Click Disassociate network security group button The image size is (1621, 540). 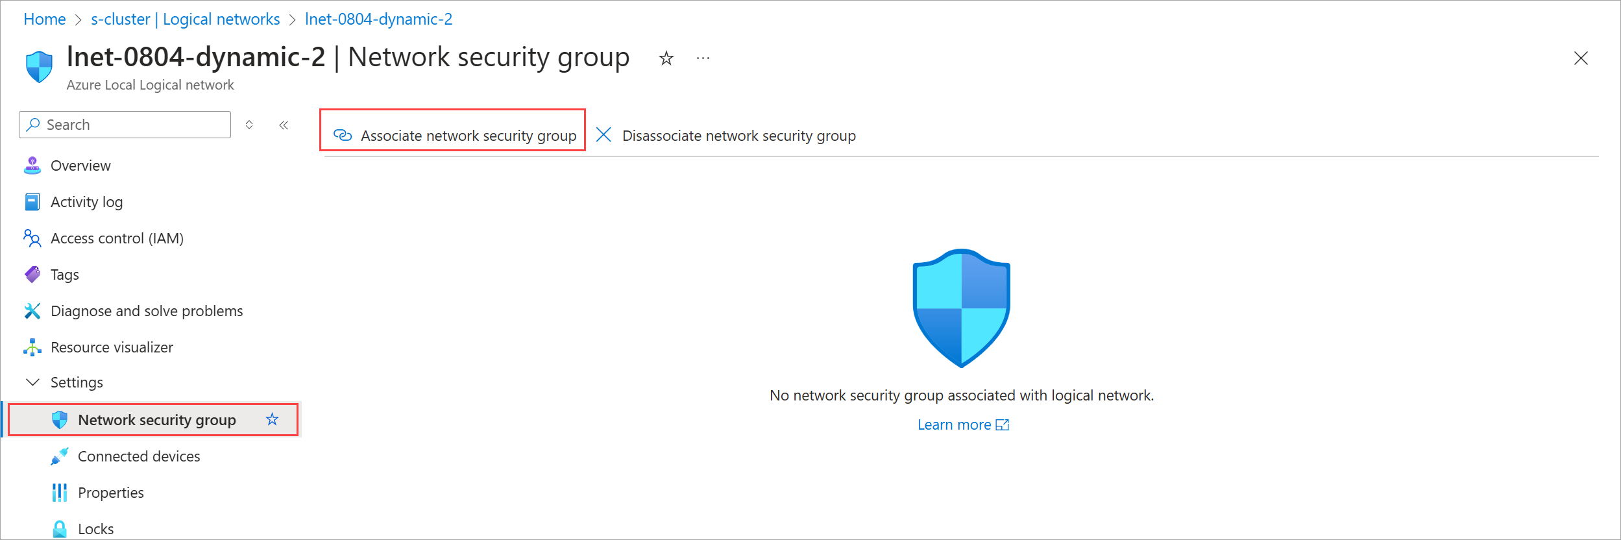tap(725, 136)
